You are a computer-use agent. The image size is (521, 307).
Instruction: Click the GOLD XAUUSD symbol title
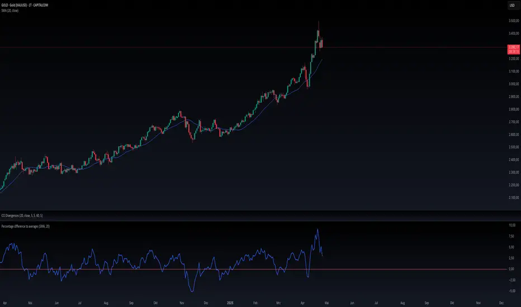[25, 6]
